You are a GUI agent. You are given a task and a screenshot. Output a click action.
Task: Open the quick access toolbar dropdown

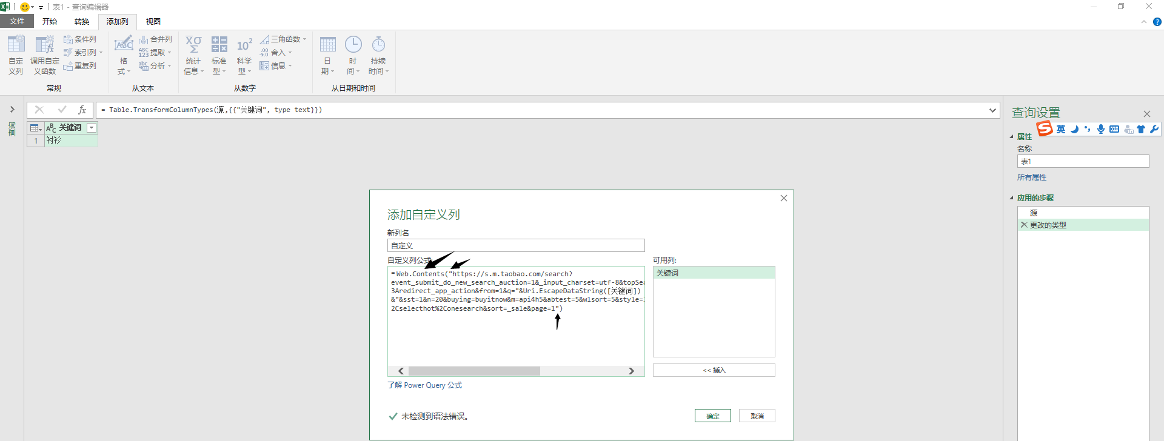click(41, 7)
